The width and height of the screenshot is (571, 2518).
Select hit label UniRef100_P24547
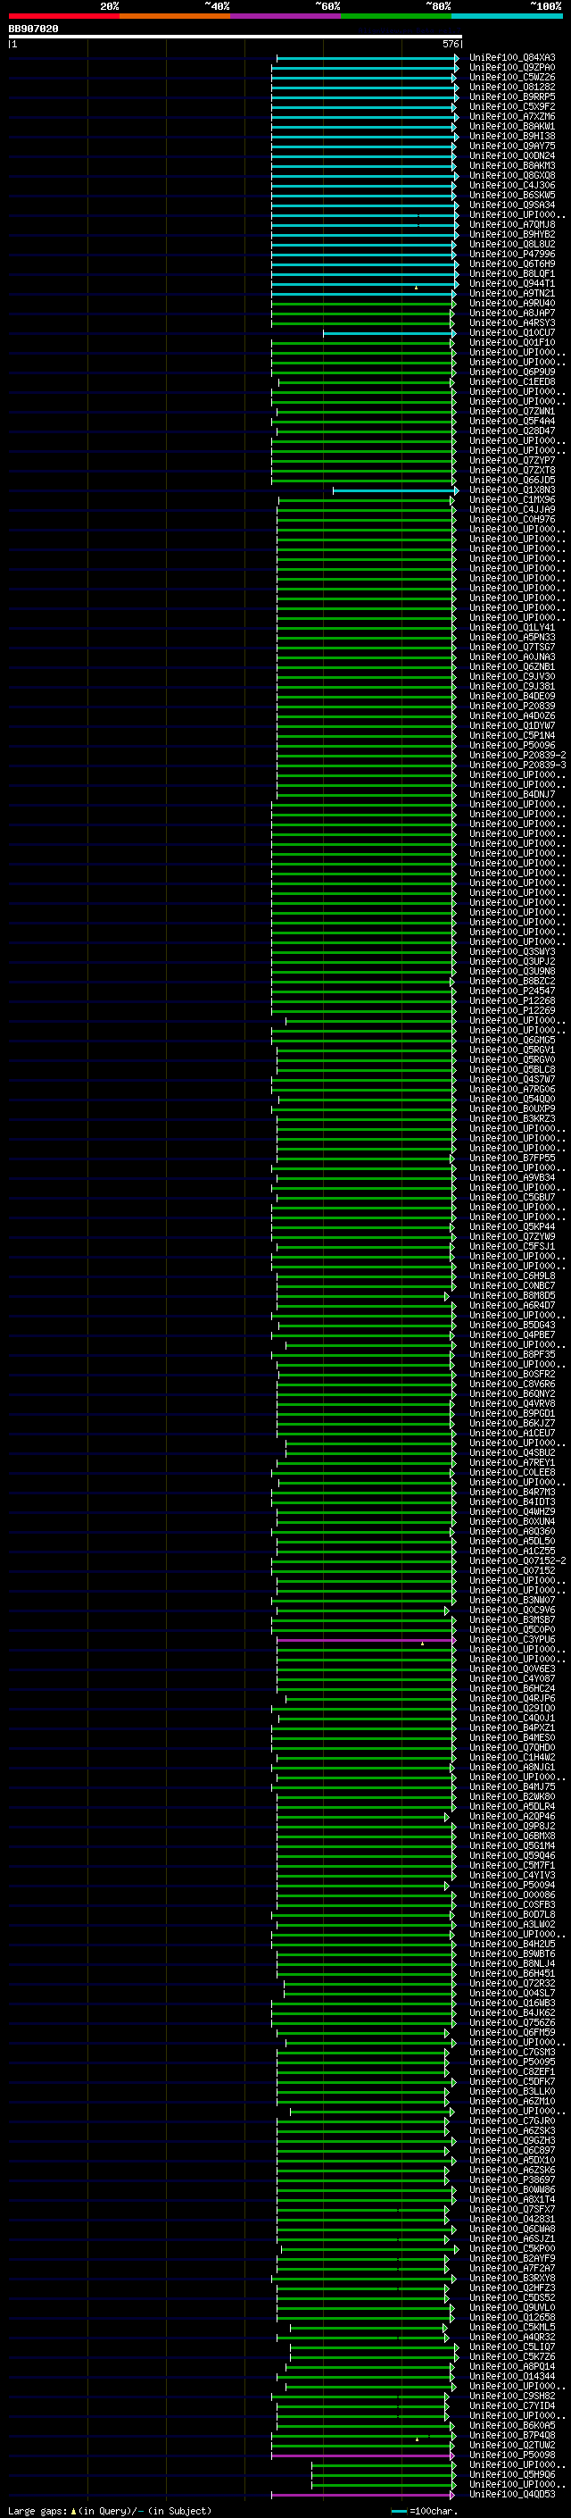(512, 991)
